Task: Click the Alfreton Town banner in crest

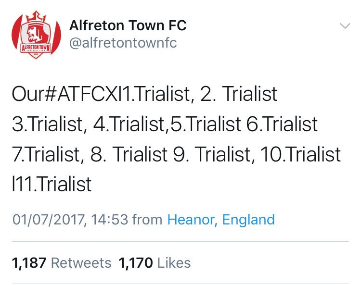Action: tap(36, 48)
